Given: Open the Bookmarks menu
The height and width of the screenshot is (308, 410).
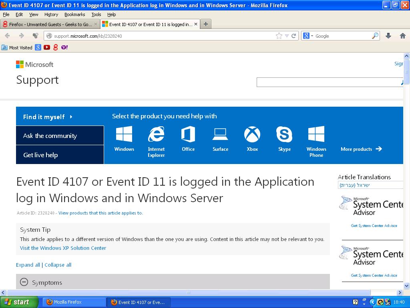Looking at the screenshot, I should click(75, 14).
